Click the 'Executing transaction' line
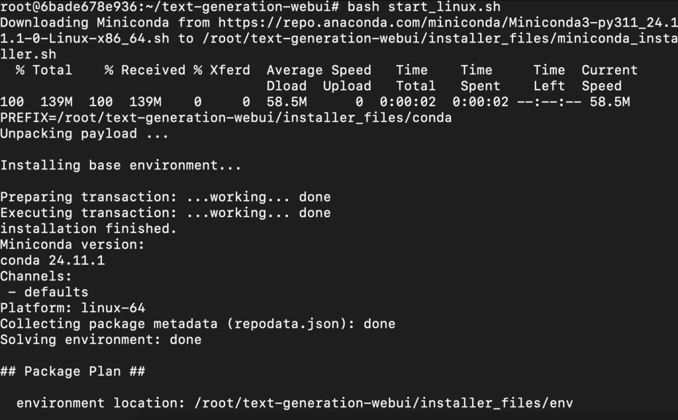This screenshot has height=420, width=678. click(x=165, y=213)
